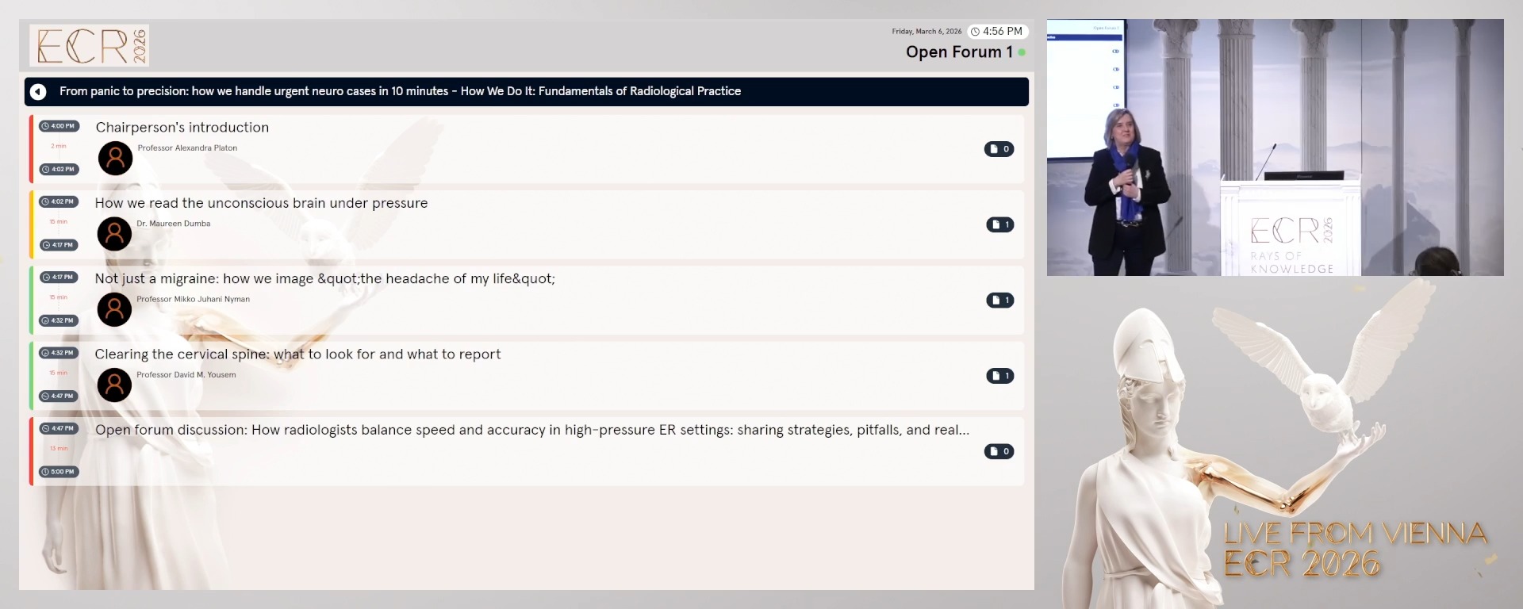Open document badge for cervical spine talk

tap(999, 376)
